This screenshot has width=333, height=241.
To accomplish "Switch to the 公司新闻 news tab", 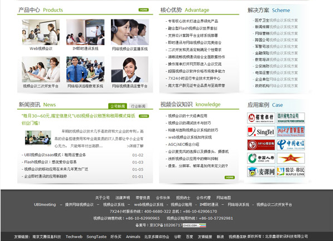I will [117, 106].
